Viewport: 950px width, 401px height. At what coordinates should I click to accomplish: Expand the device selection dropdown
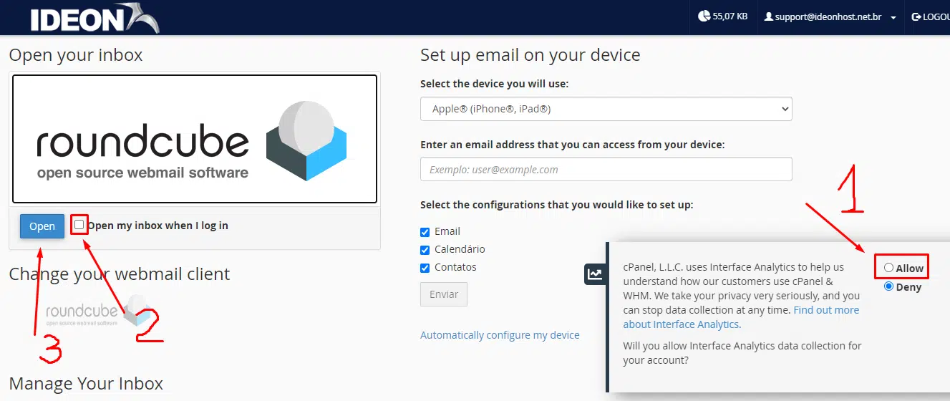point(606,109)
